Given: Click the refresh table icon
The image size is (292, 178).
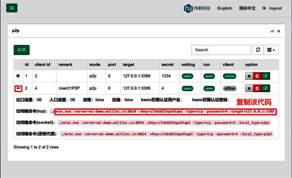Looking at the screenshot, I should 258,50.
